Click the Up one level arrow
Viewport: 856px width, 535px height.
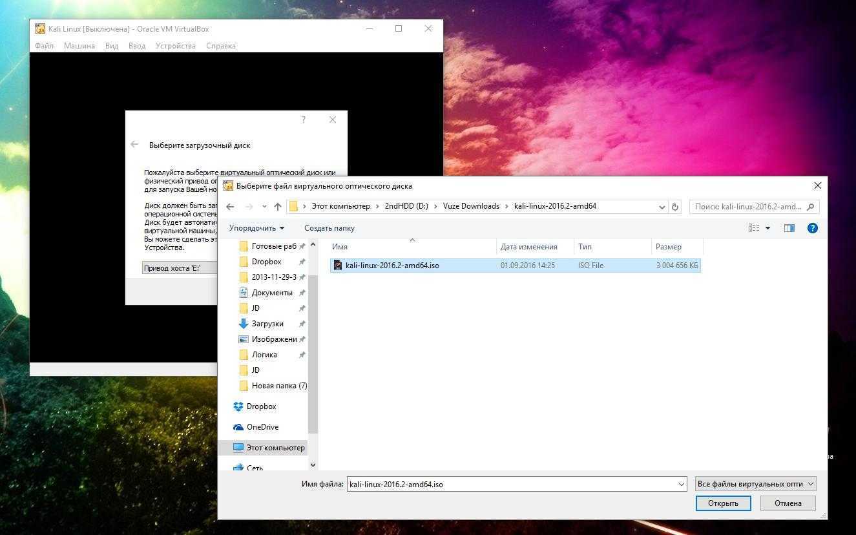pos(278,207)
